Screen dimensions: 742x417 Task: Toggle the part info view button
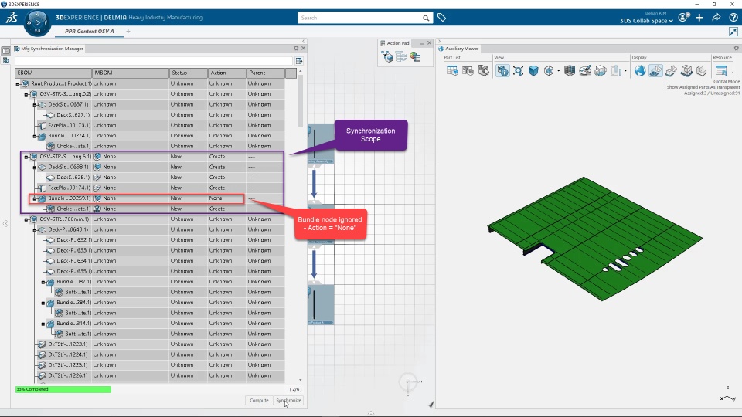pos(502,71)
